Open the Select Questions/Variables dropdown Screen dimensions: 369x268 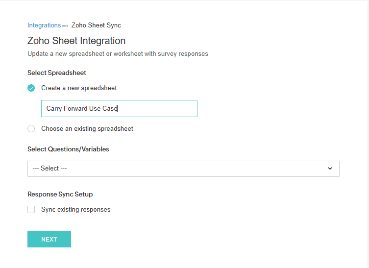(x=183, y=169)
